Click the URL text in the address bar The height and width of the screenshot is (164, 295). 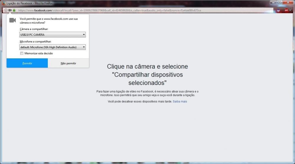coord(110,10)
